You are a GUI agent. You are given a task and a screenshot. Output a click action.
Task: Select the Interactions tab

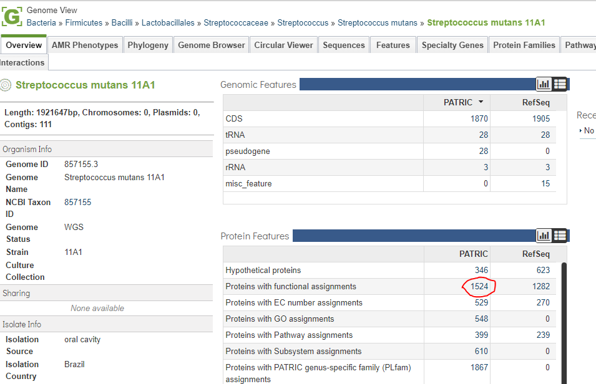click(23, 63)
